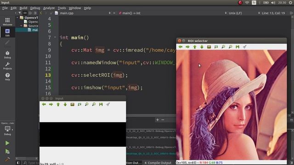Click line number 13 in editor gutter
Viewport: 294px width, 165px height.
(x=48, y=75)
